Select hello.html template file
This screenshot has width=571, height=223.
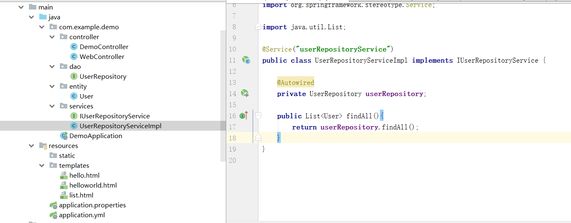click(x=84, y=175)
